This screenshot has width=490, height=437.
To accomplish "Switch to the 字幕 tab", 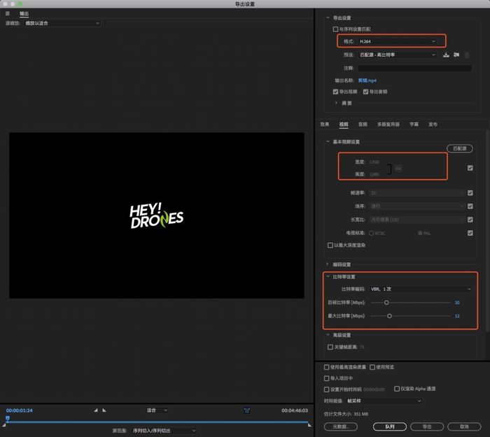I will 414,124.
